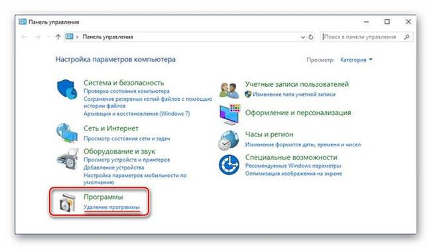
Task: Open Оформление и персонализация category
Action: pos(298,113)
